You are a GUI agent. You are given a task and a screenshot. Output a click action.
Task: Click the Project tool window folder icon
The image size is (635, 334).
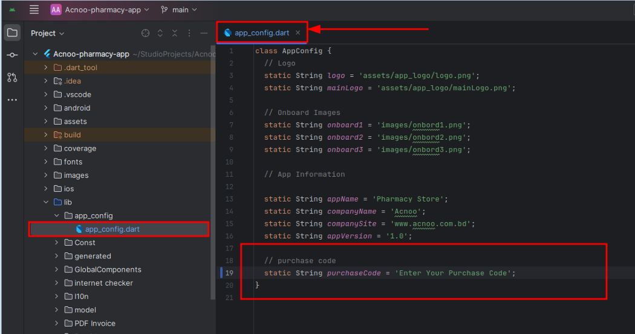tap(12, 33)
